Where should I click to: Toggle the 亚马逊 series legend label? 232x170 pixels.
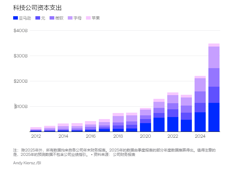[x=25, y=18]
